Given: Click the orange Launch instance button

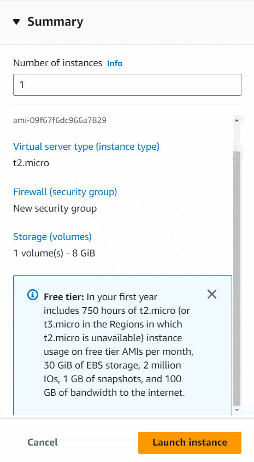Looking at the screenshot, I should 190,442.
